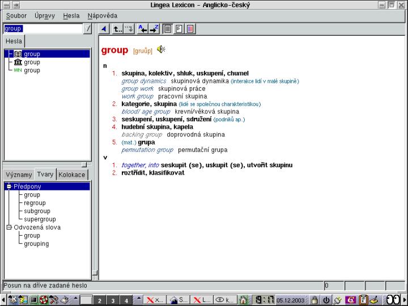The image size is (408, 306).
Task: Click the 'together, into' usage note
Action: tap(141, 165)
